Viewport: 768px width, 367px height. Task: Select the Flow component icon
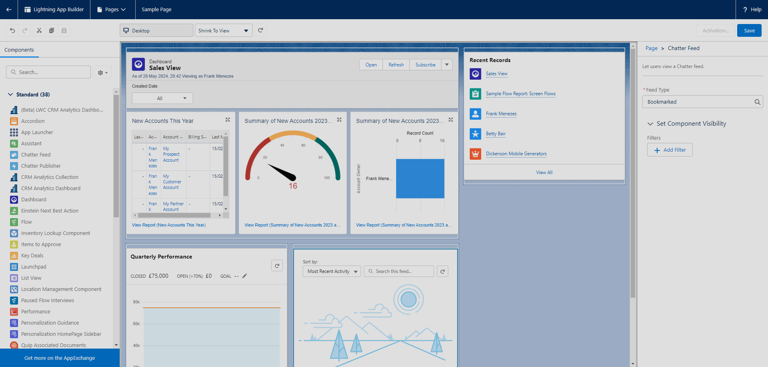coord(14,222)
